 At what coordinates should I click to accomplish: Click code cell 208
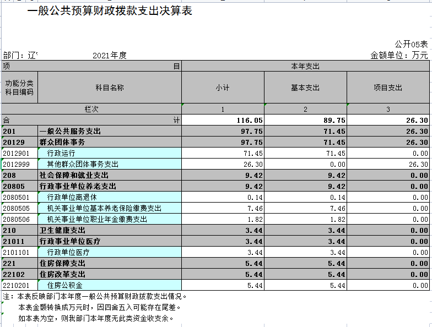[20, 175]
